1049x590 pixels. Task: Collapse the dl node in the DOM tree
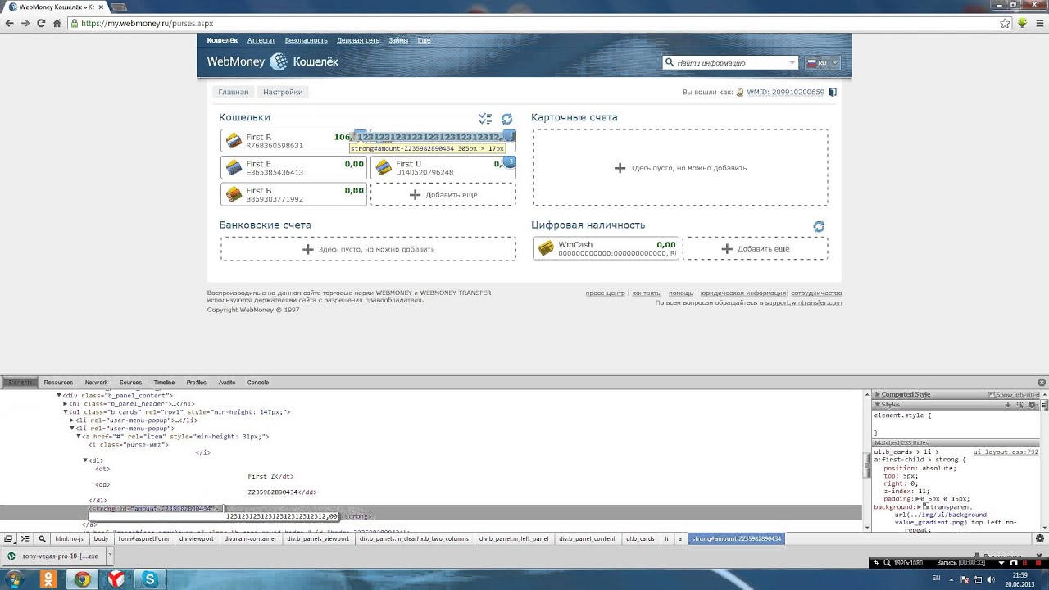click(85, 461)
